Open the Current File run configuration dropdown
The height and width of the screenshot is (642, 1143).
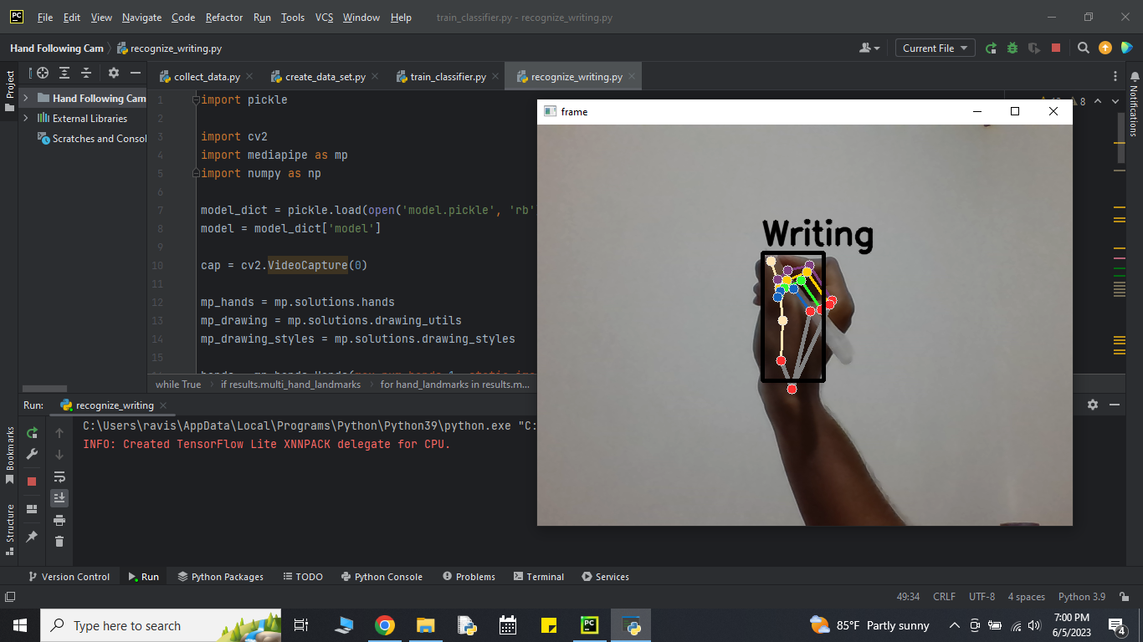[x=935, y=48]
